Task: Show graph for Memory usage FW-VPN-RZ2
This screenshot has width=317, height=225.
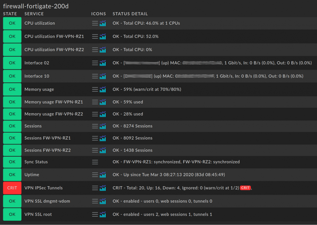Action: coord(103,114)
